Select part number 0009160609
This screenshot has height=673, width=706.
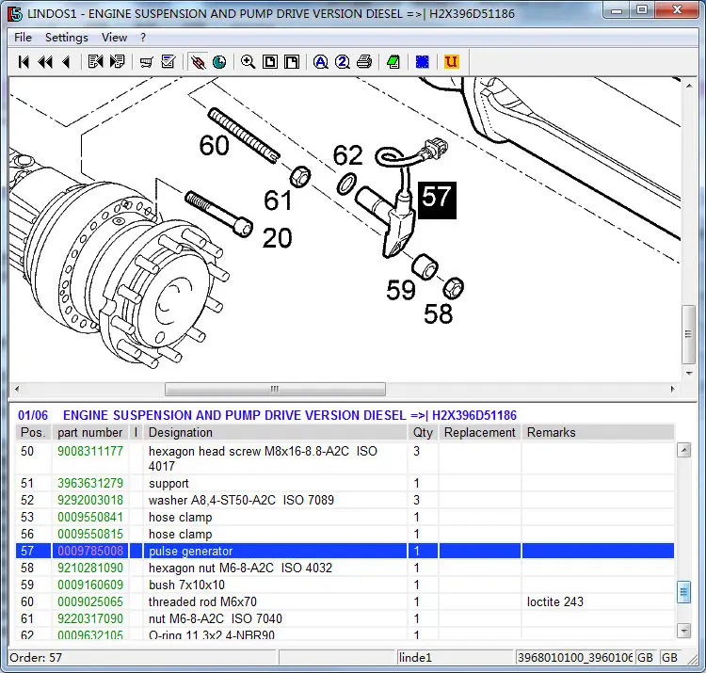(x=90, y=585)
